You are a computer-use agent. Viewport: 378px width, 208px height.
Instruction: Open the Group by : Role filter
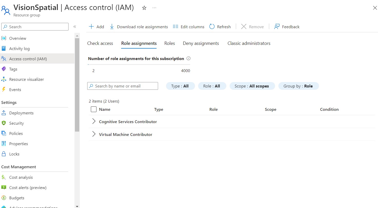coord(298,86)
